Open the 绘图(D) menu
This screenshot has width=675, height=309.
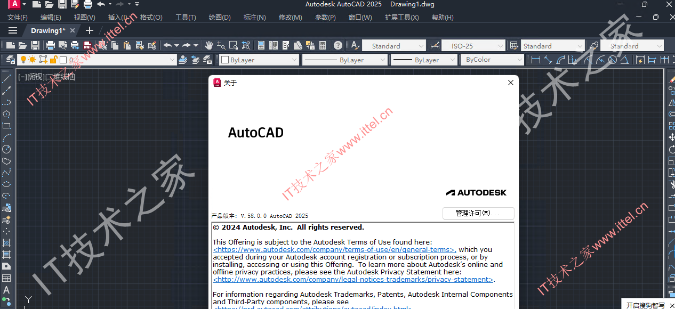click(220, 17)
